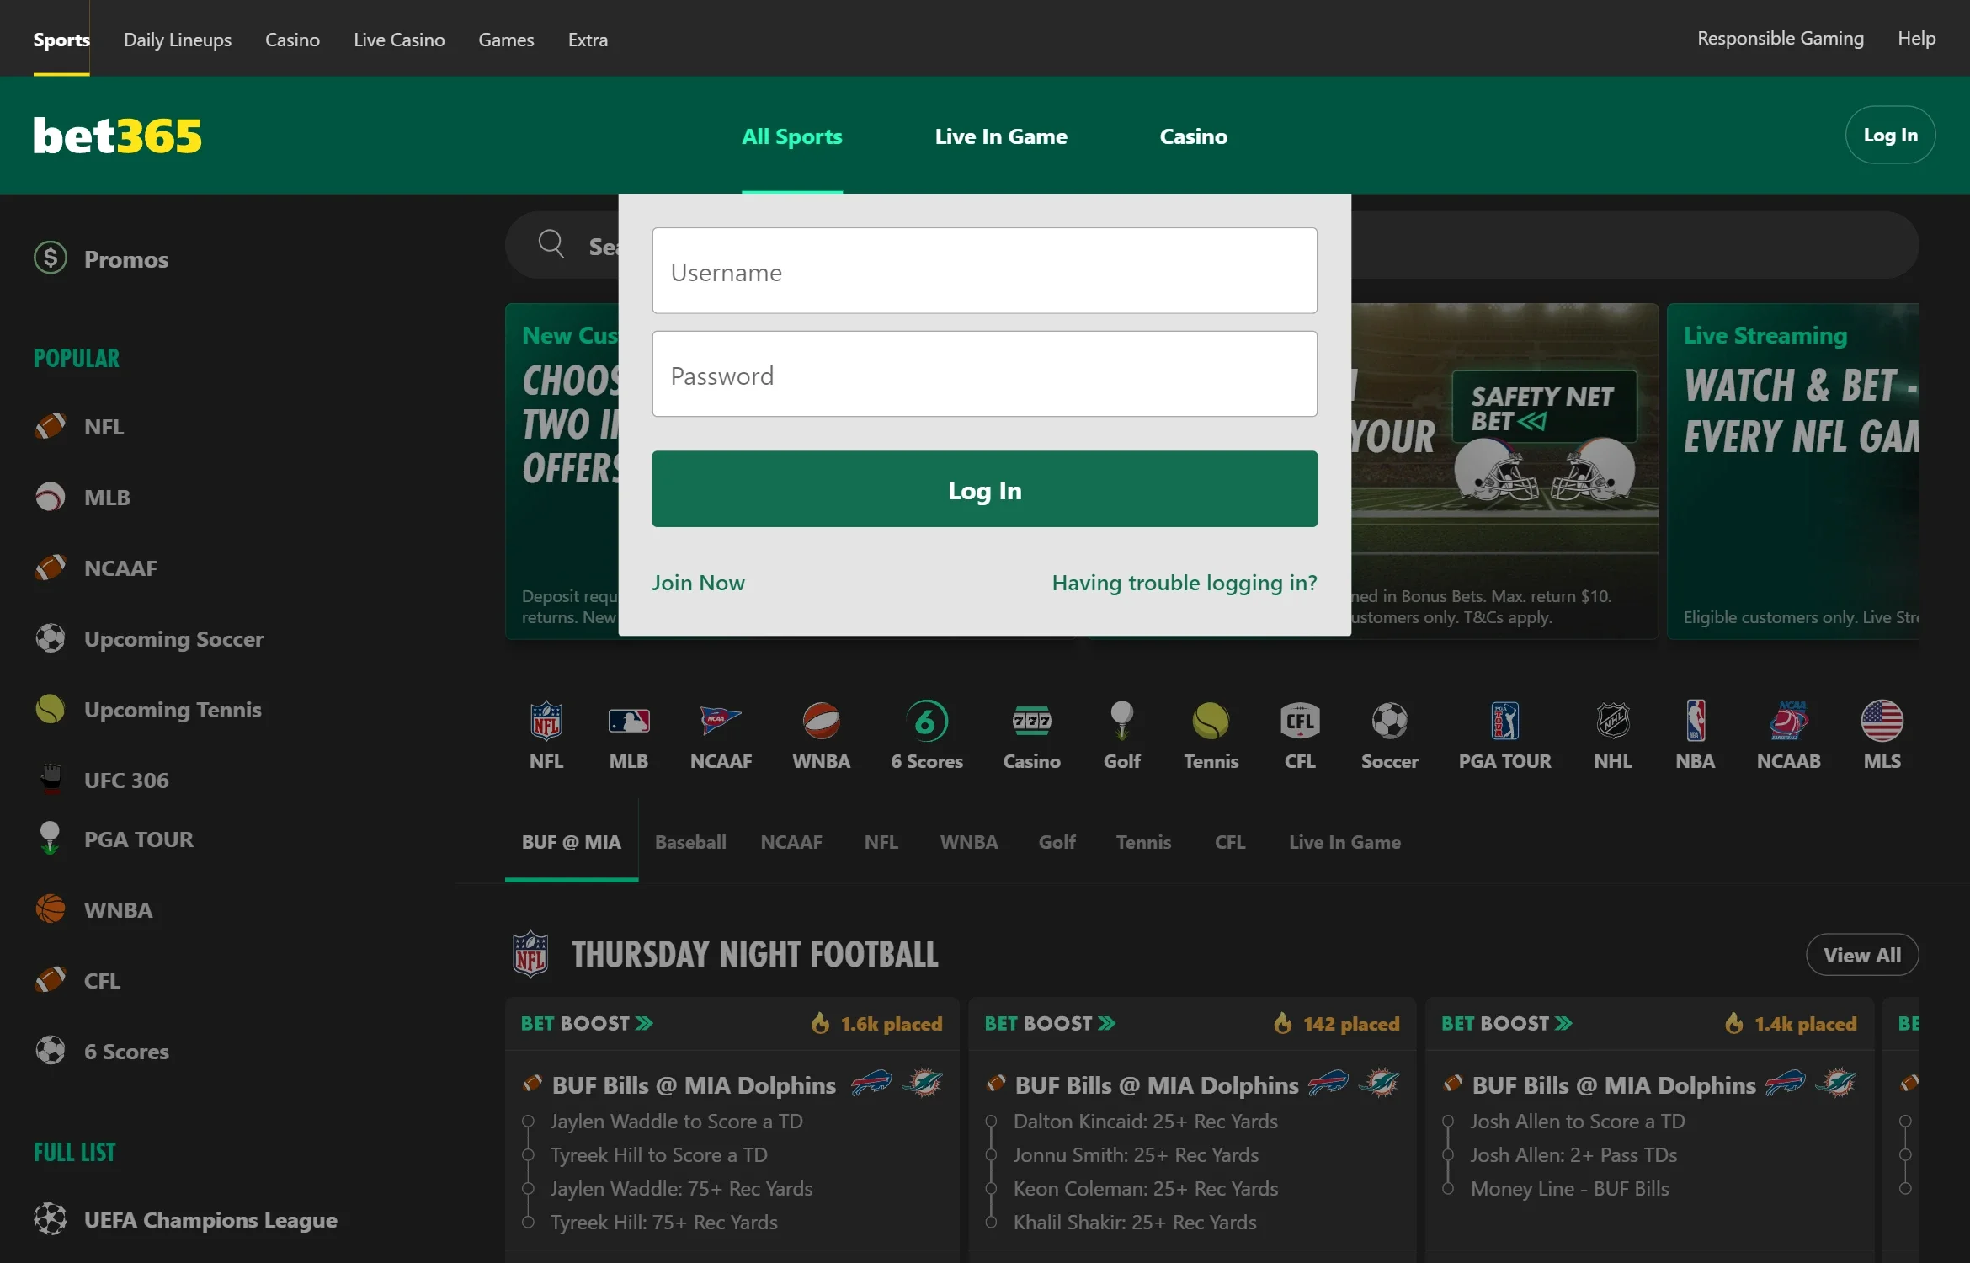Viewport: 1970px width, 1263px height.
Task: Select All Sports header tab
Action: click(x=791, y=136)
